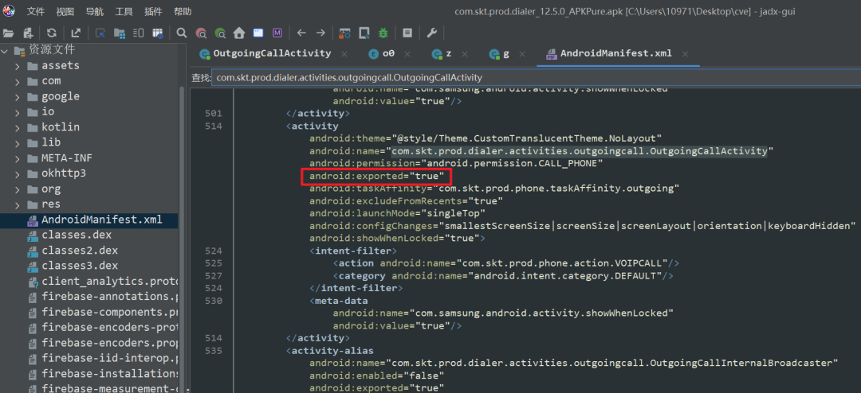Close the AndroidManifest.xml tab
This screenshot has height=393, width=861.
685,54
